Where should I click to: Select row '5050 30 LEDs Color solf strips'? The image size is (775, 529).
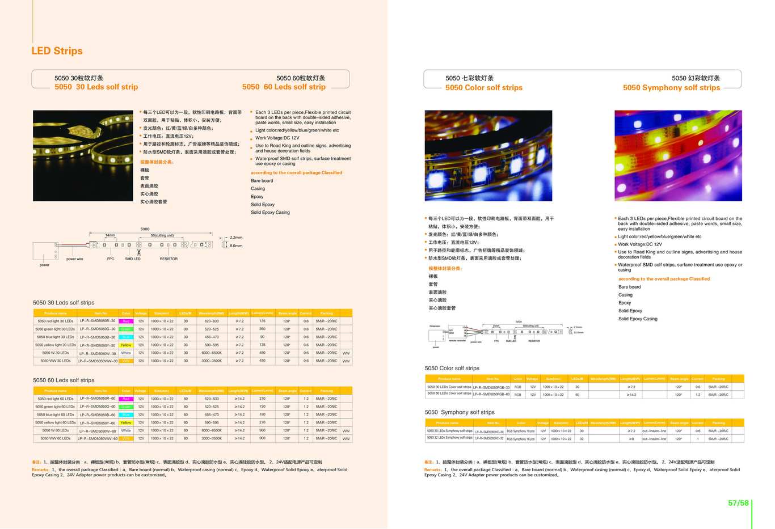tap(584, 387)
